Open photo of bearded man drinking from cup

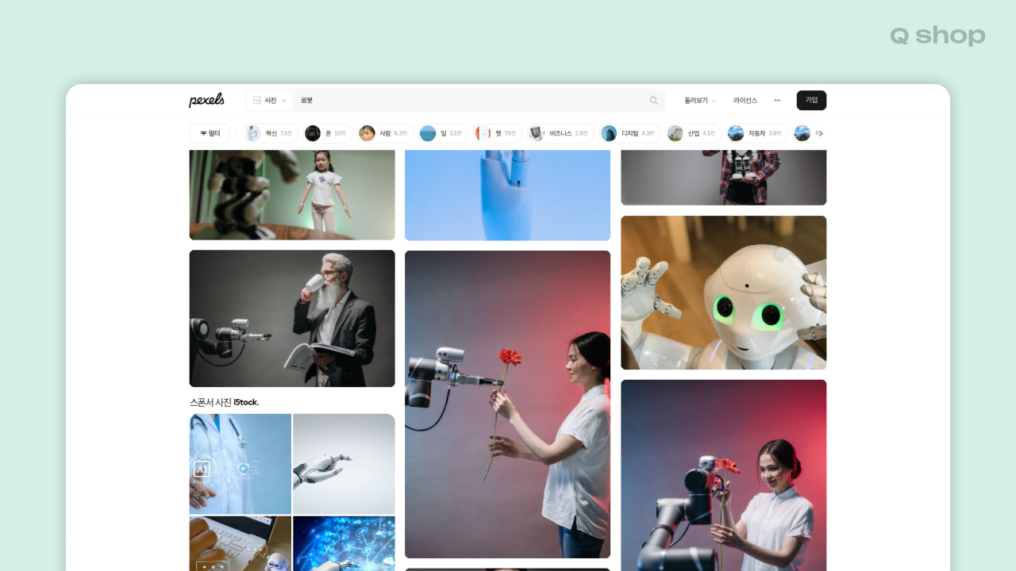(292, 319)
